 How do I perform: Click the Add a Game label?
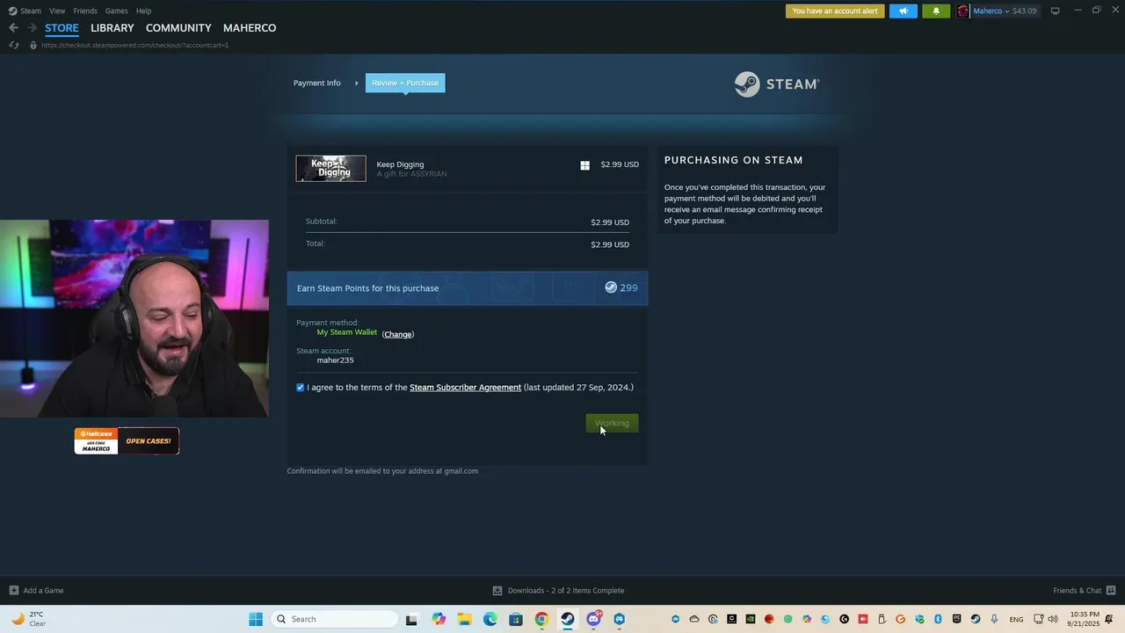(43, 591)
